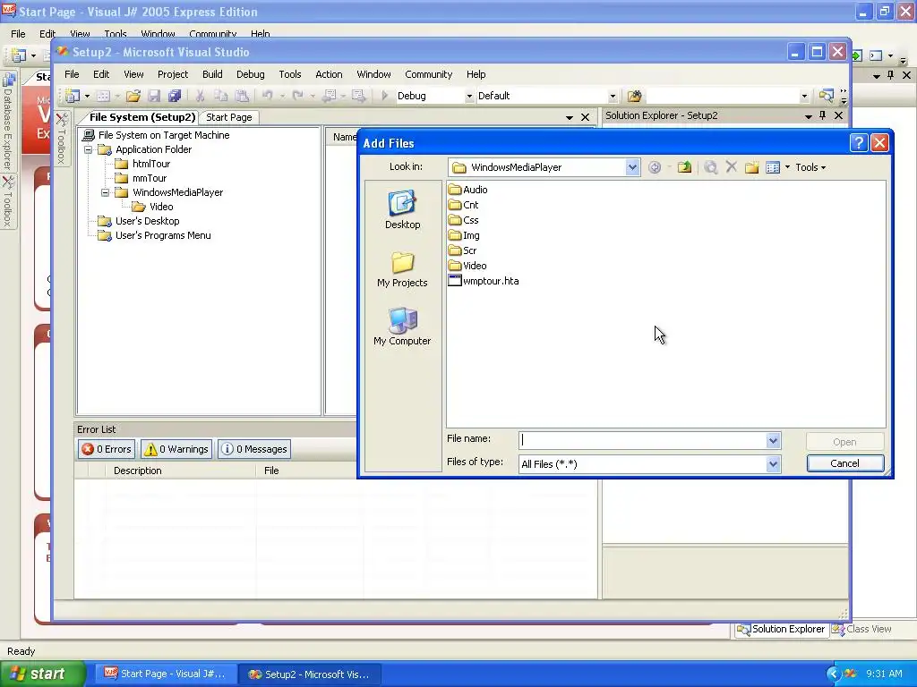Search the Web icon in Add Files dialog
The height and width of the screenshot is (687, 917).
point(710,167)
